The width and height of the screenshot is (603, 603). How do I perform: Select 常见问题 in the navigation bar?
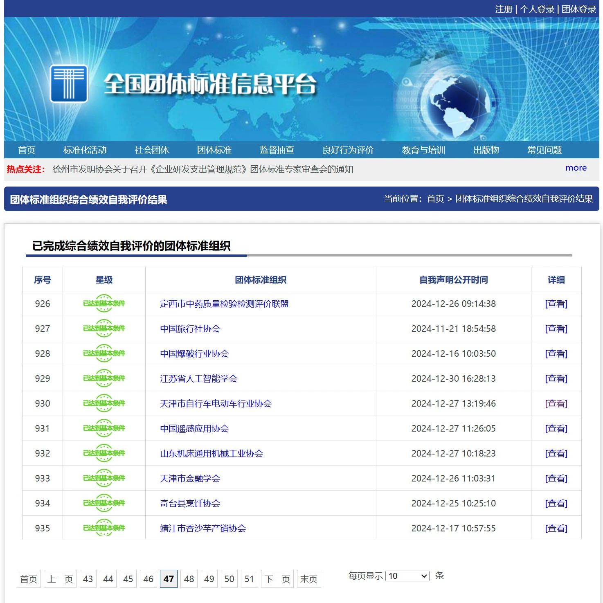pyautogui.click(x=544, y=150)
